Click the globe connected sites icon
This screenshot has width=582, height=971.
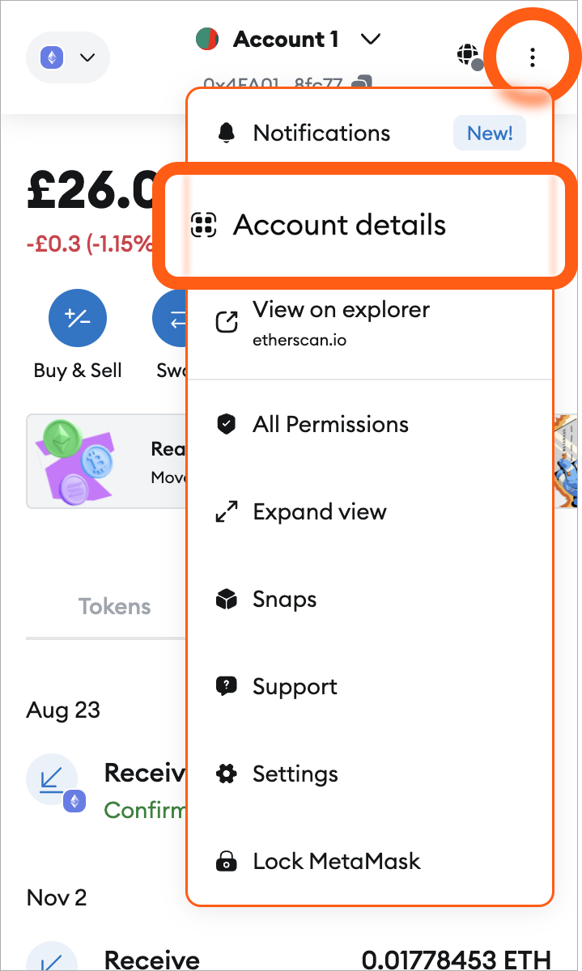point(468,56)
